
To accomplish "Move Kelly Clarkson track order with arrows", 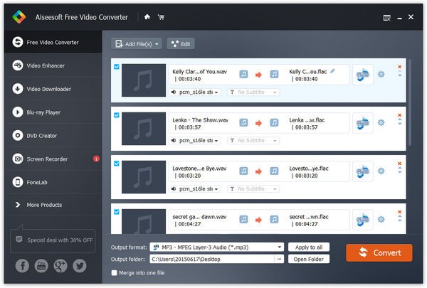I will [399, 73].
